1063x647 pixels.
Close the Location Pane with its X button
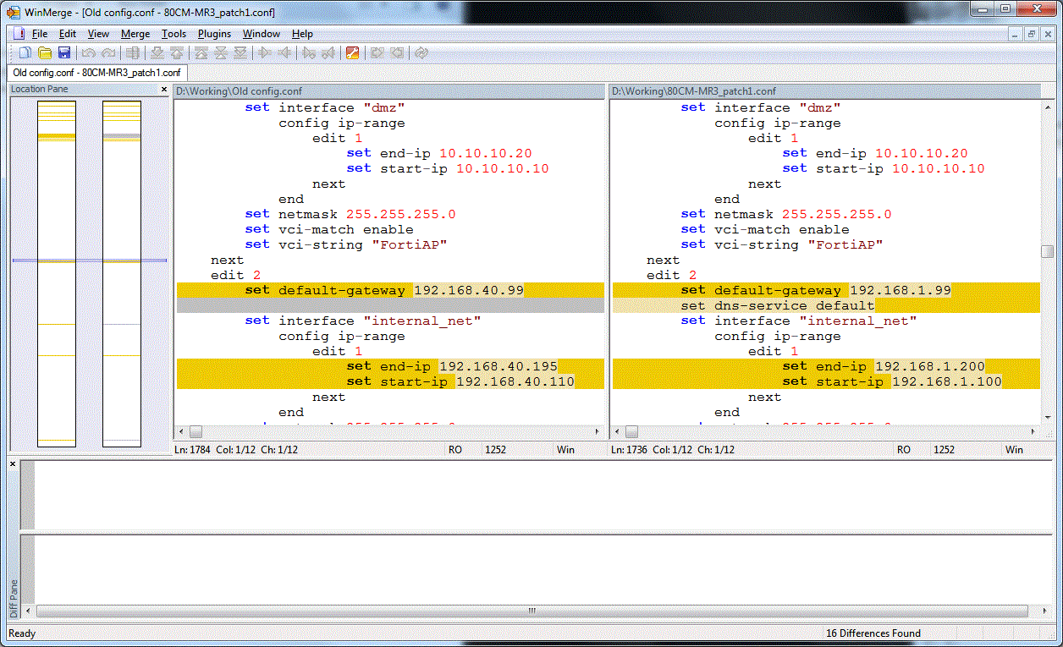pyautogui.click(x=164, y=90)
